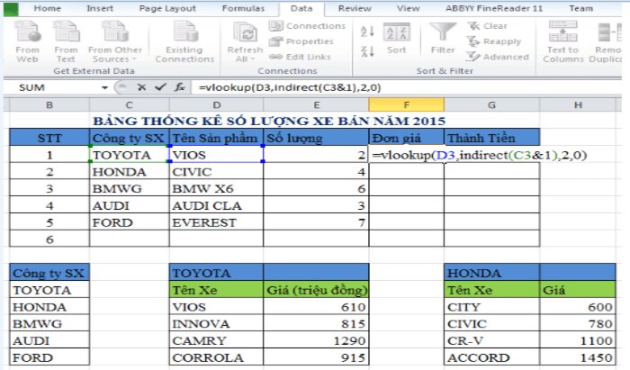Select the CIVIC cell in the sales table

(216, 172)
